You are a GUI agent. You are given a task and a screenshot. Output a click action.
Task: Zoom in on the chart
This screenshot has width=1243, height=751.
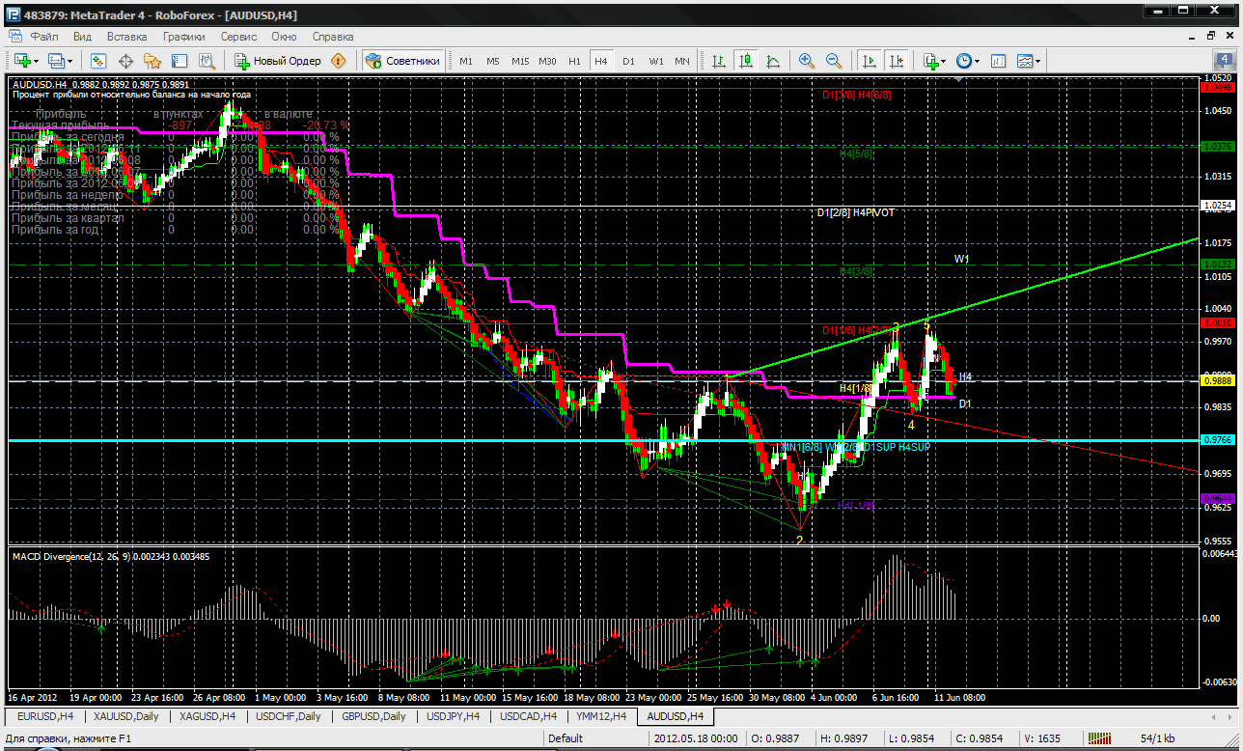coord(806,61)
